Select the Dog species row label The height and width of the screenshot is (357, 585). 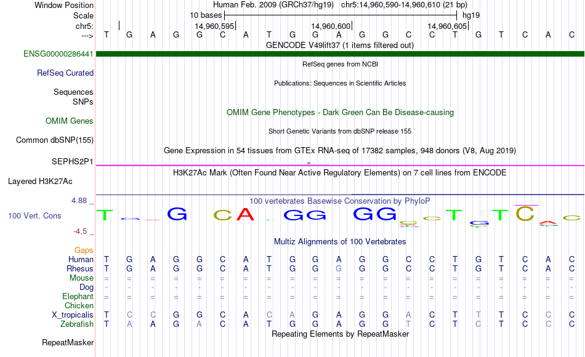[x=87, y=287]
